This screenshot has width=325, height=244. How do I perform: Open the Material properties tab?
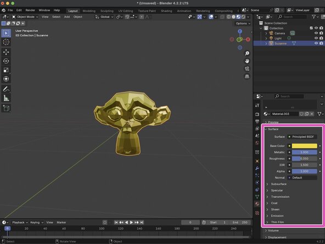pos(257,204)
